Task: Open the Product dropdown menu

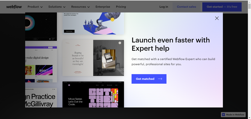Action: click(35, 7)
